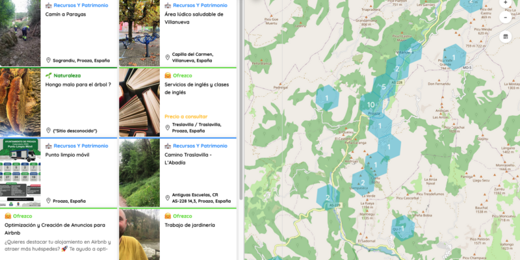
Task: Click the Airbnb description starting ¿Quieres destacar
Action: pyautogui.click(x=58, y=246)
